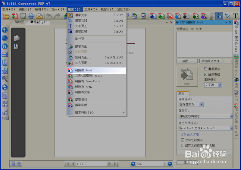Open the 文件(F) menu

9,9
